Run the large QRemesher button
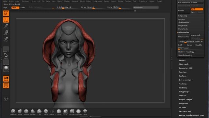 184,37
